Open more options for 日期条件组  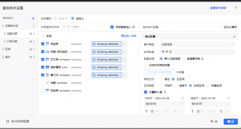tap(34, 26)
